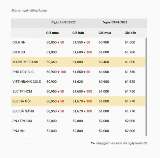Click the first Giá mua column header
The width and height of the screenshot is (160, 158).
[x=52, y=33]
